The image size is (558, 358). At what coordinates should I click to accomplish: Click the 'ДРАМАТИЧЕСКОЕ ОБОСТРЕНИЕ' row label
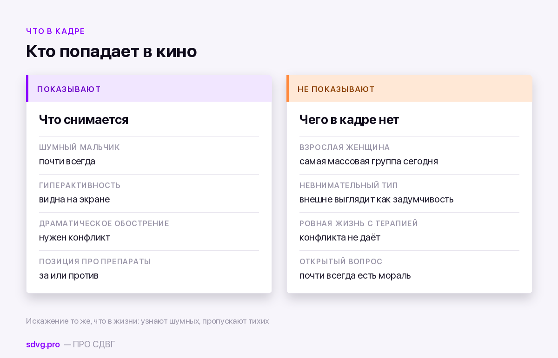pyautogui.click(x=104, y=223)
